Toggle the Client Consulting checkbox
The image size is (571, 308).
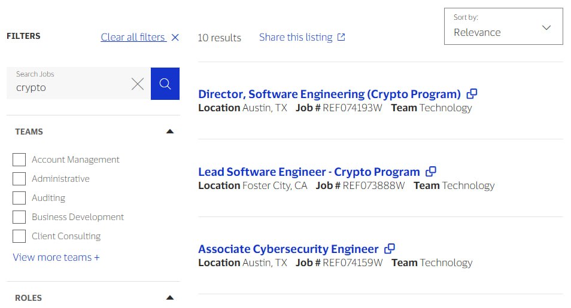tap(19, 236)
